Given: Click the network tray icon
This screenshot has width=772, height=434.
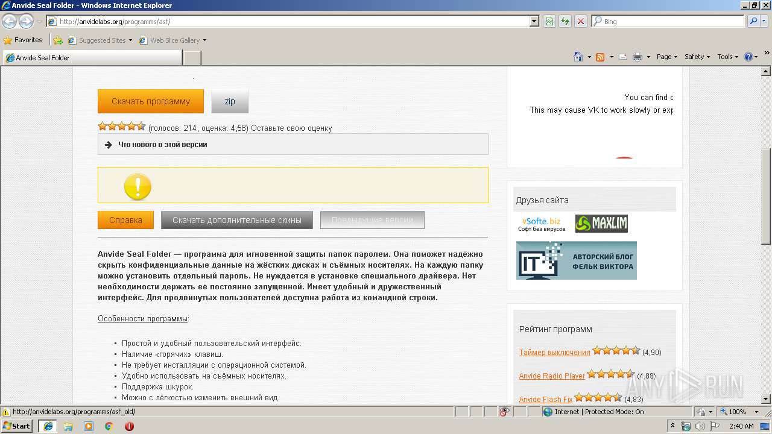Looking at the screenshot, I should [686, 426].
